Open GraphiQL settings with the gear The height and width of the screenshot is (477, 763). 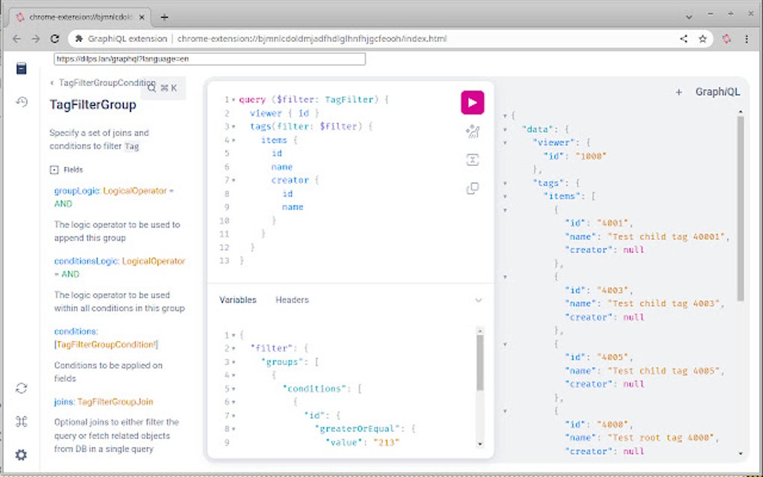(x=22, y=455)
